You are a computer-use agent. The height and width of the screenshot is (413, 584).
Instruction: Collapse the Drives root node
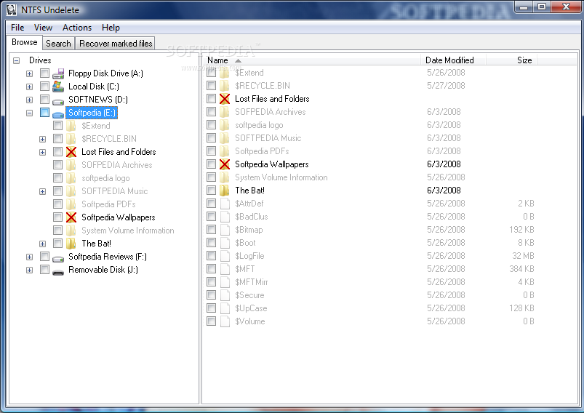click(x=17, y=60)
